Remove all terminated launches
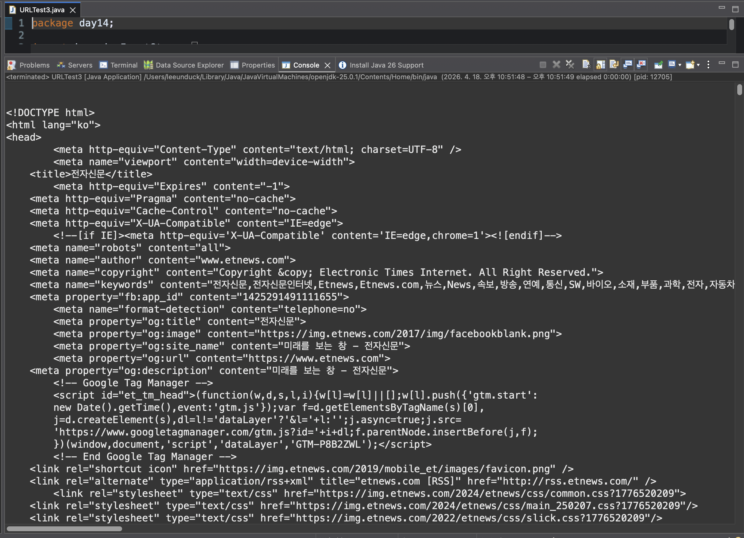This screenshot has height=538, width=744. click(570, 64)
